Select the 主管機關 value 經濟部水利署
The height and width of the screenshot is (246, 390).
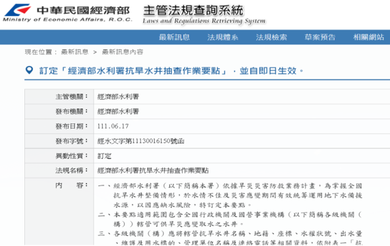coord(118,96)
